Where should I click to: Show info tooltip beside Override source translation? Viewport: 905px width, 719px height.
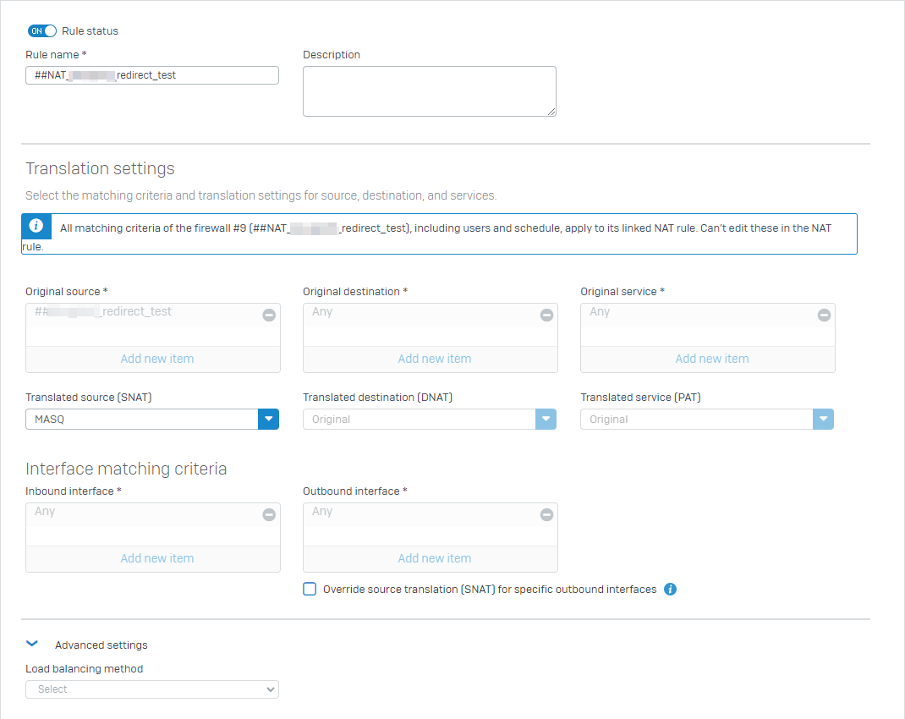670,590
